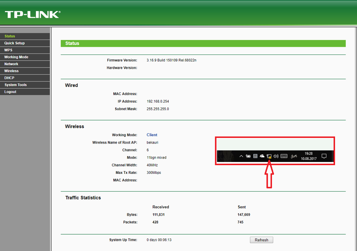
Task: Click the Received column header
Action: point(161,207)
